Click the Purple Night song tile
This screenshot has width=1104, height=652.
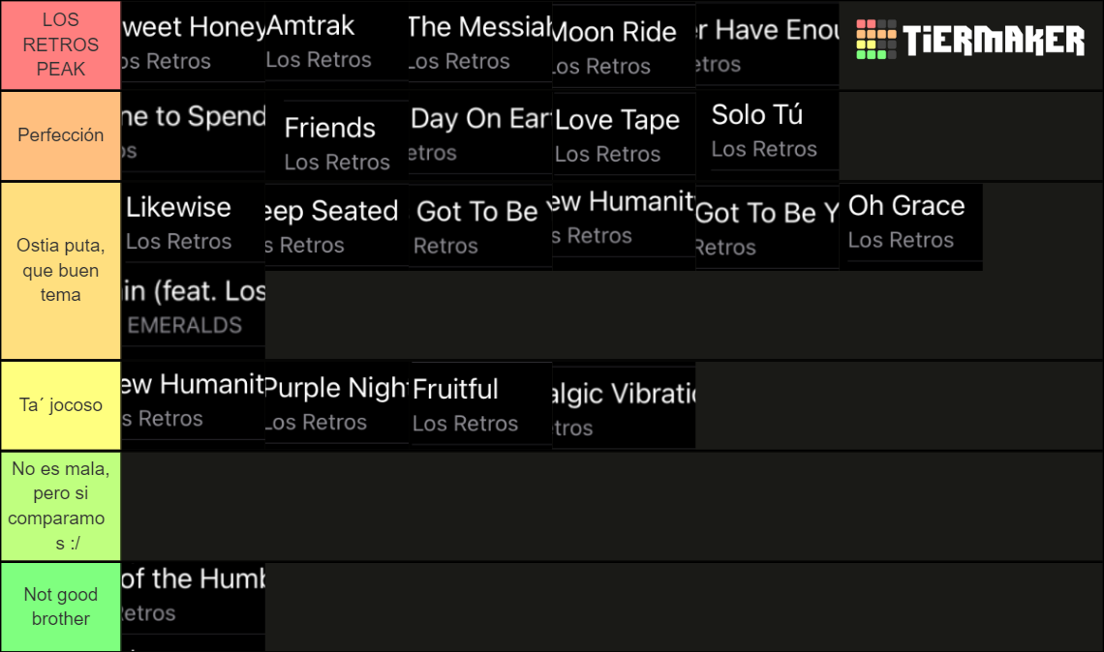pos(337,403)
